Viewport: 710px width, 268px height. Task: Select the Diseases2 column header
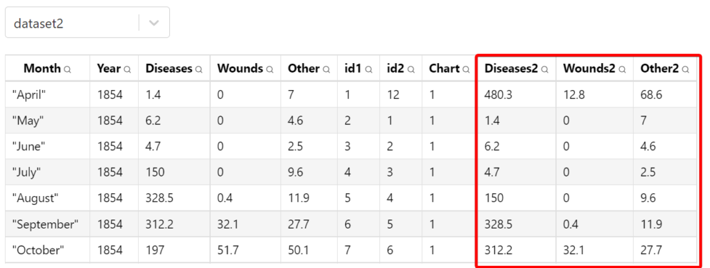tap(517, 69)
